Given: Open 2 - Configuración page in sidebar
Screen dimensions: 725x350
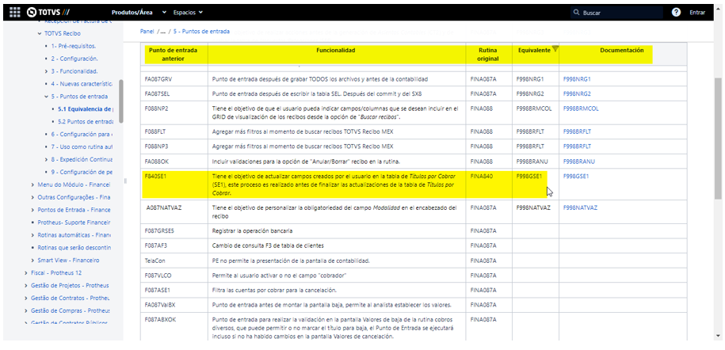Looking at the screenshot, I should (x=74, y=59).
